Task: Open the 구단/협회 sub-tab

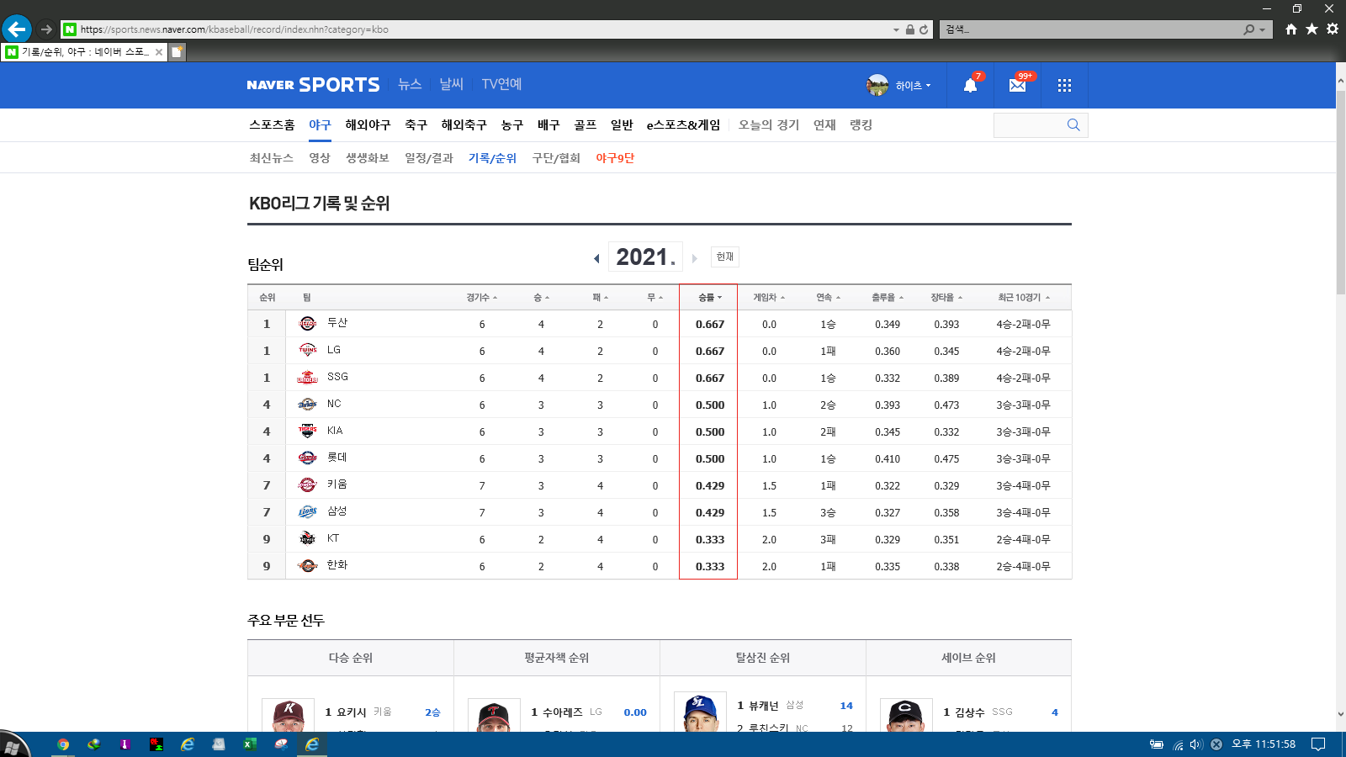Action: [x=556, y=158]
